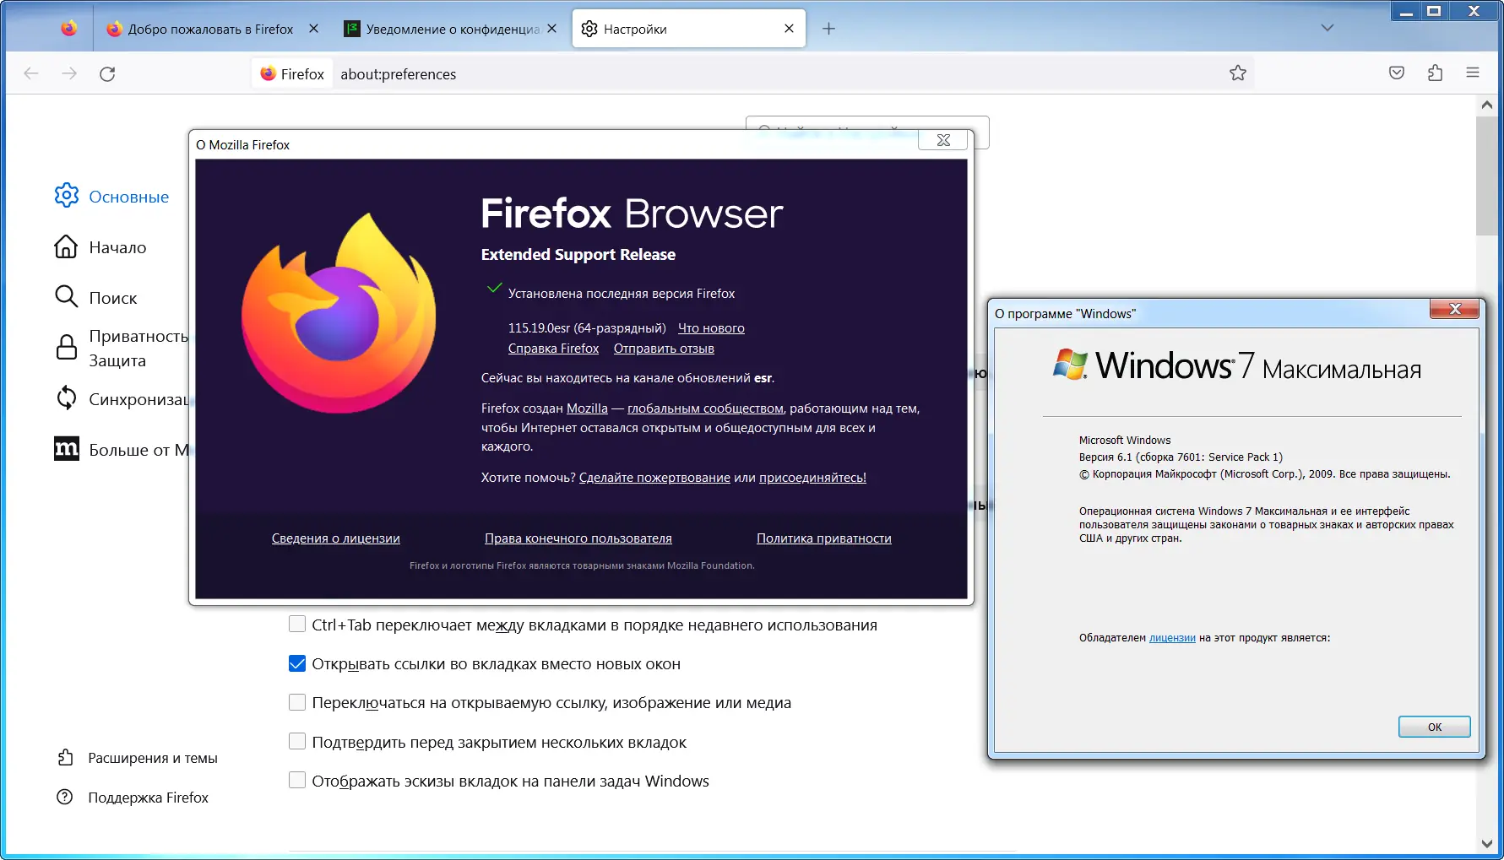Click the присоединяйтесь! link
This screenshot has width=1504, height=860.
pos(812,477)
